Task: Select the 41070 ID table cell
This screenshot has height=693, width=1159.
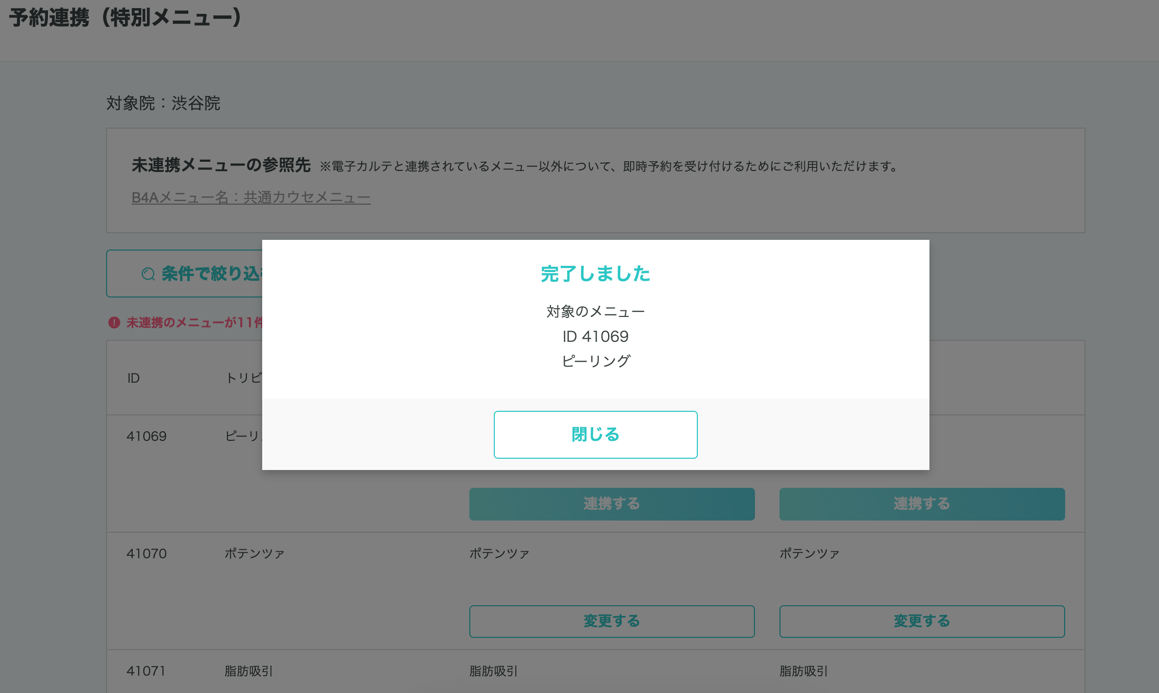Action: pyautogui.click(x=146, y=554)
